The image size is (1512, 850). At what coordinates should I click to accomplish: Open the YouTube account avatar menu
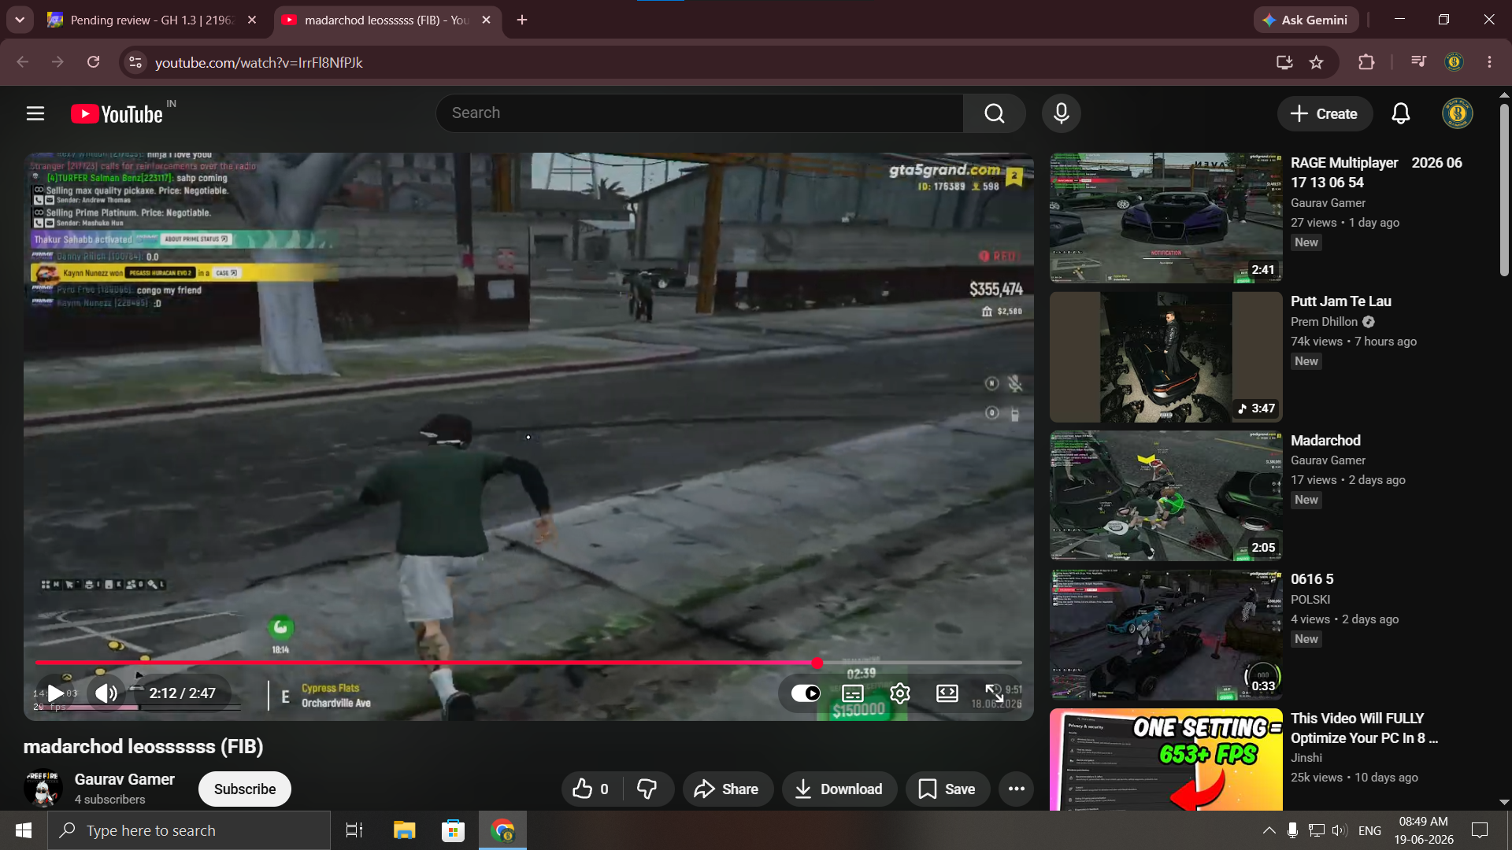pos(1458,113)
